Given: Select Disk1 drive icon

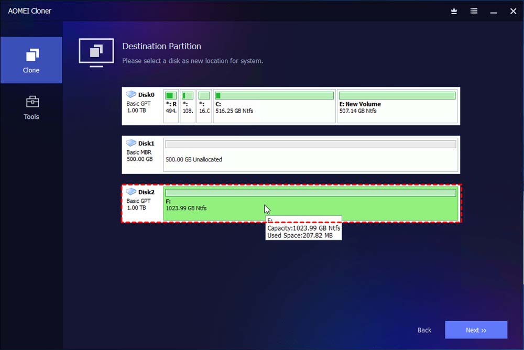Looking at the screenshot, I should (x=131, y=143).
